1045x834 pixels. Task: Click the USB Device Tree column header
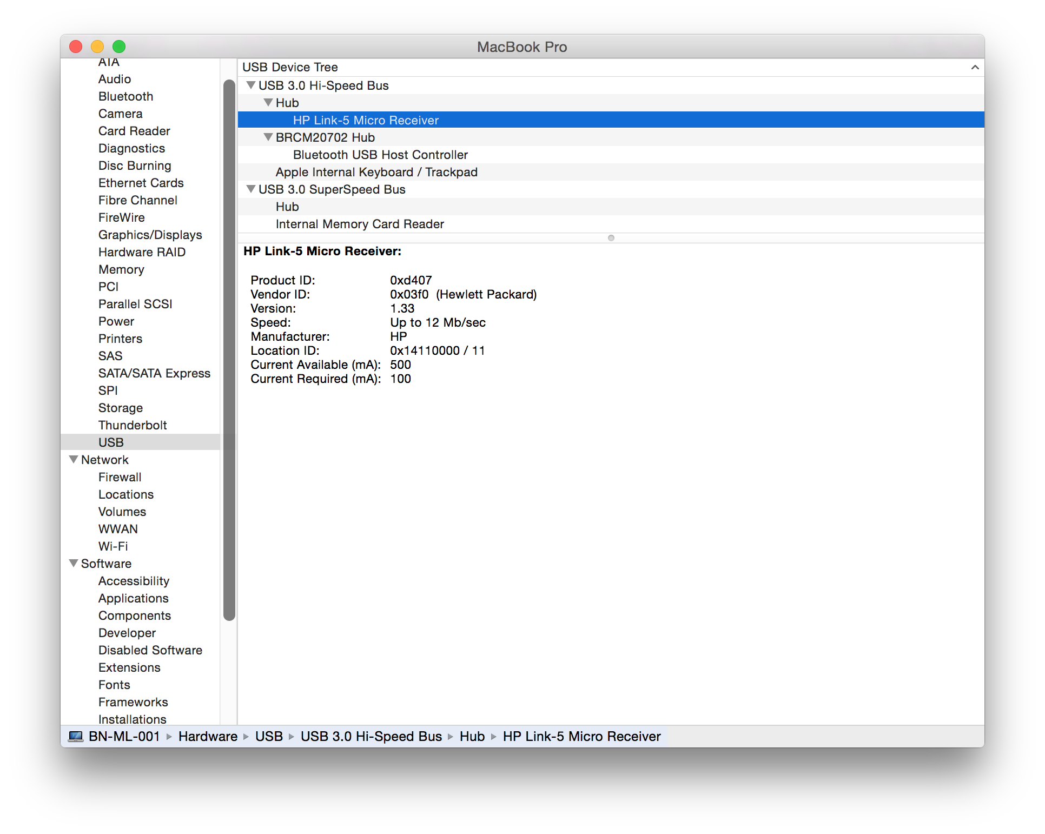coord(290,68)
